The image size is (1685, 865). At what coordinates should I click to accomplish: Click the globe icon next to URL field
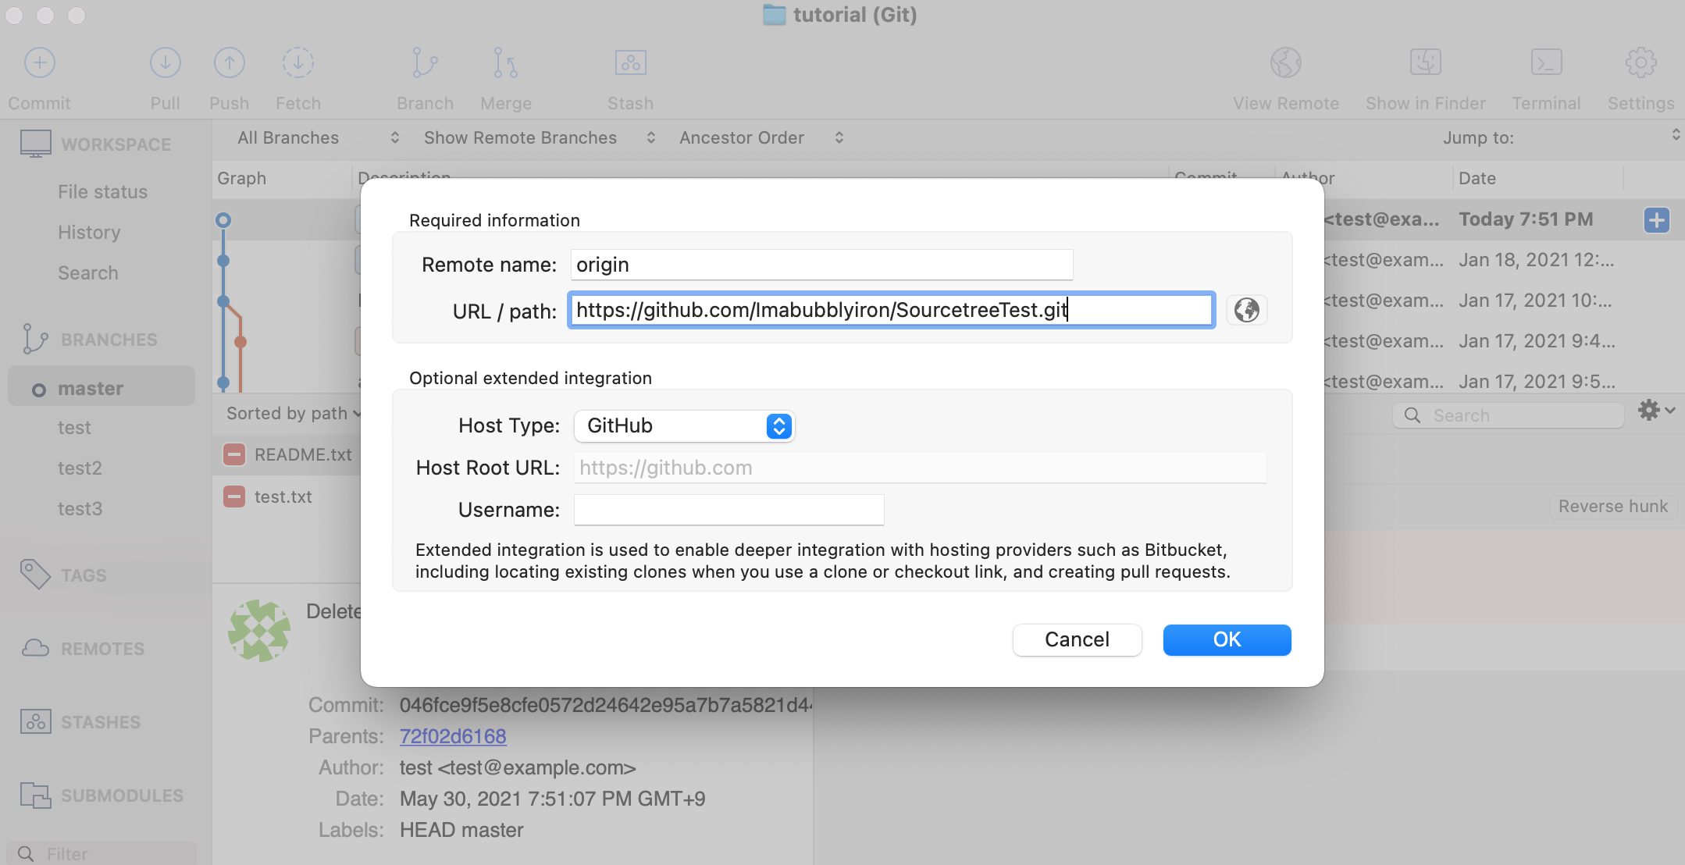1246,310
